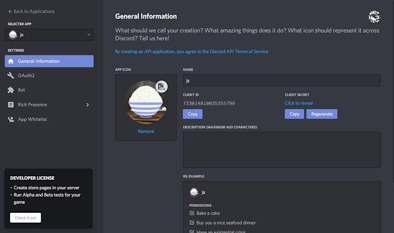Click the Developer License heading

(32, 178)
